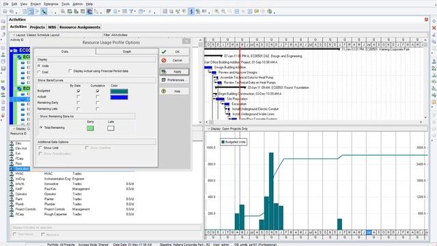Collapse the second green EC0 WBS band

point(16,88)
